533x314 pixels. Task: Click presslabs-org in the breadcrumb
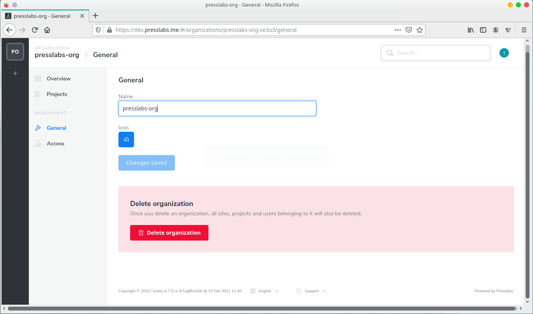[x=57, y=55]
